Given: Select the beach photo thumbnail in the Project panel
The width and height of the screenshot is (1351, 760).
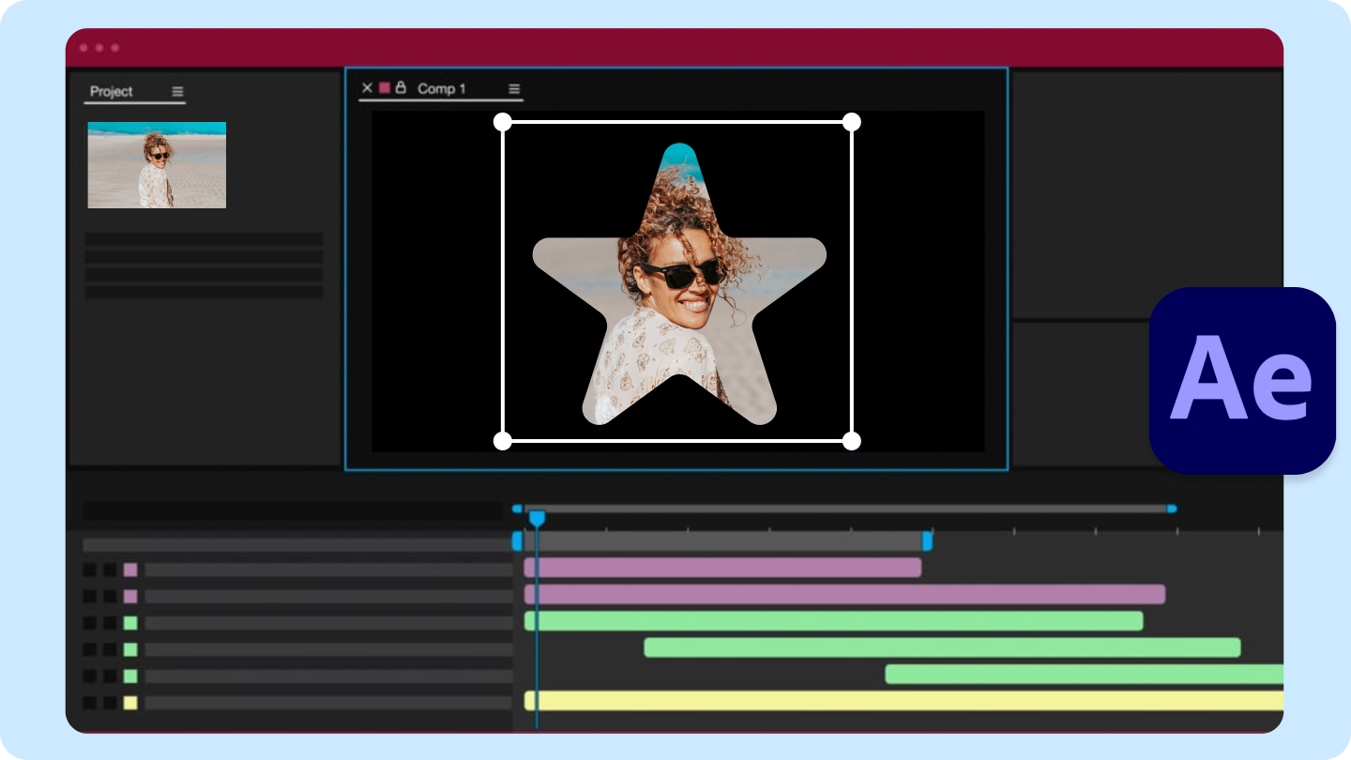Looking at the screenshot, I should point(156,165).
